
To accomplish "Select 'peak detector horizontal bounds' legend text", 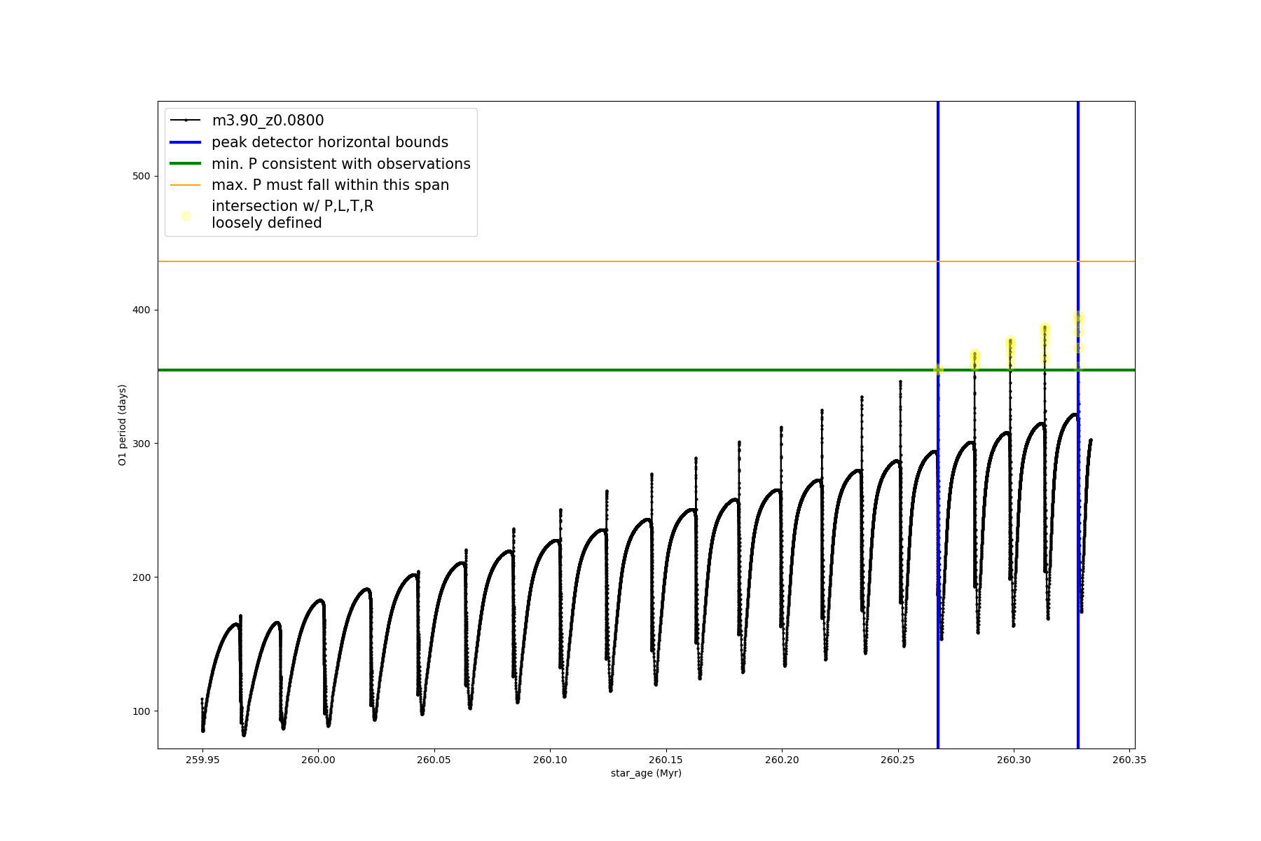I will click(x=329, y=142).
